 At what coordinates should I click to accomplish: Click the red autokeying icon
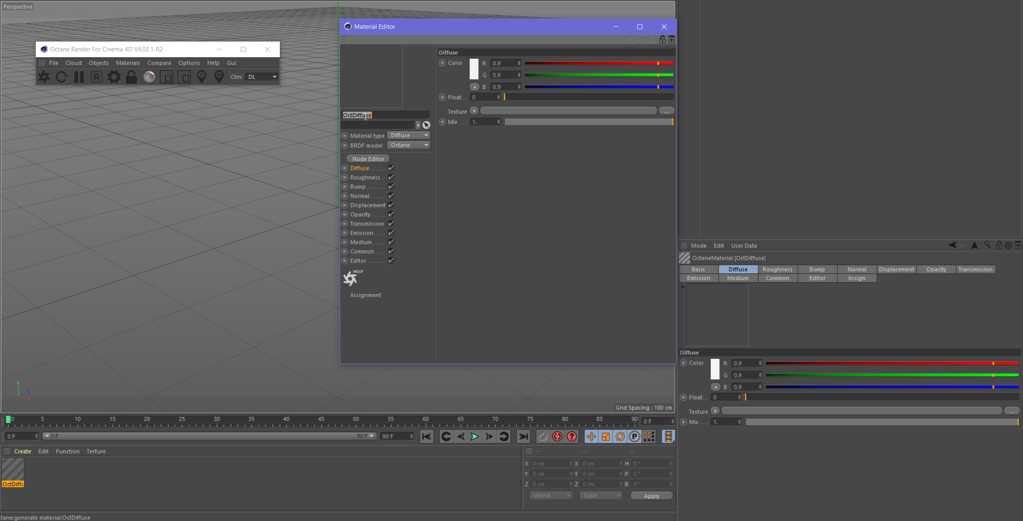coord(557,437)
